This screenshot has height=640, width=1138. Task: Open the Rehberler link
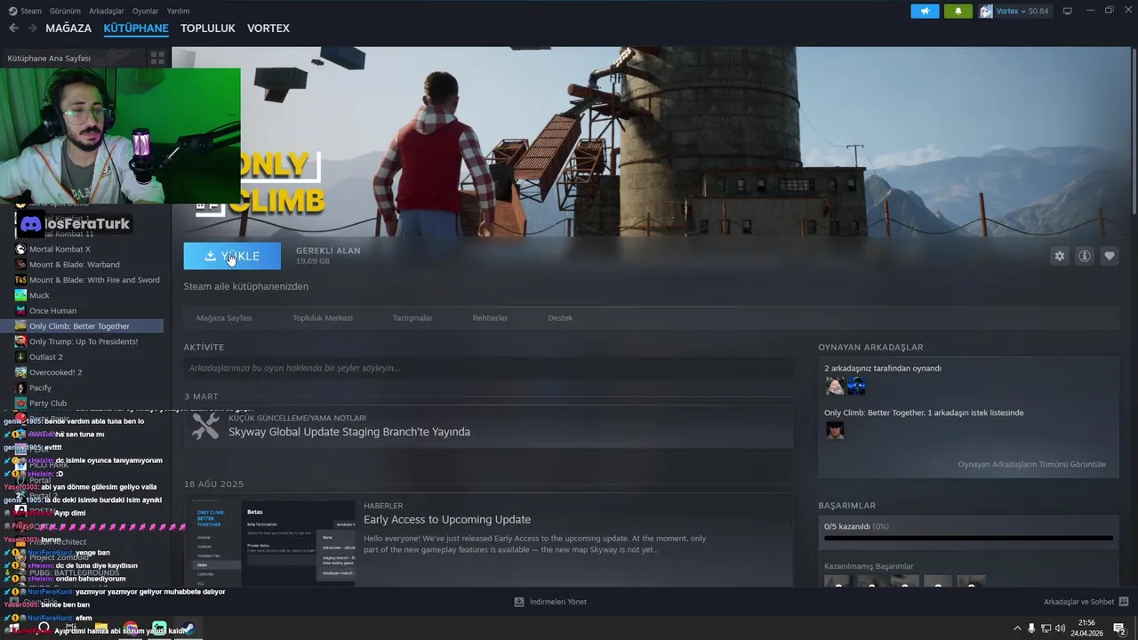pos(490,317)
